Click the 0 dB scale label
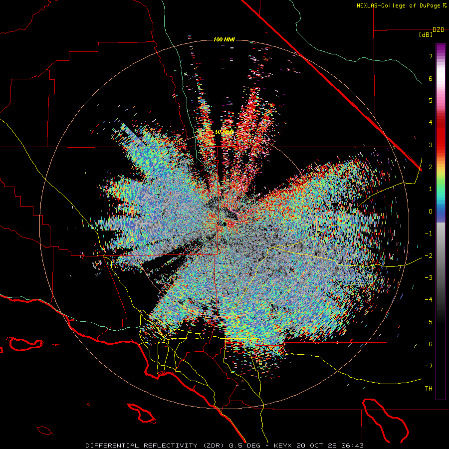 (431, 212)
